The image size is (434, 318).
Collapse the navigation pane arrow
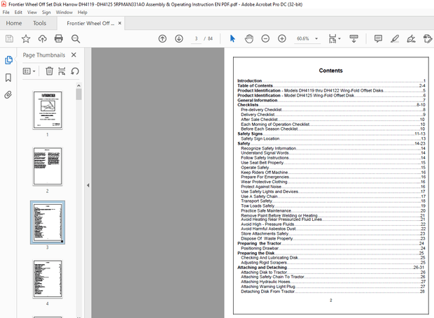click(x=88, y=185)
